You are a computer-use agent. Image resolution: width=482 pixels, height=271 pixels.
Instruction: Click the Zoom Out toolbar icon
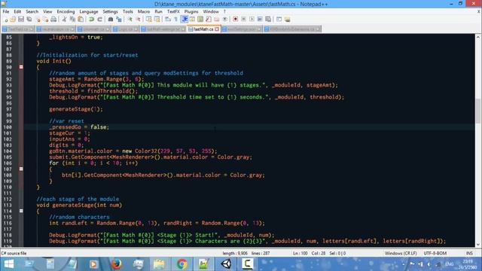click(x=138, y=20)
